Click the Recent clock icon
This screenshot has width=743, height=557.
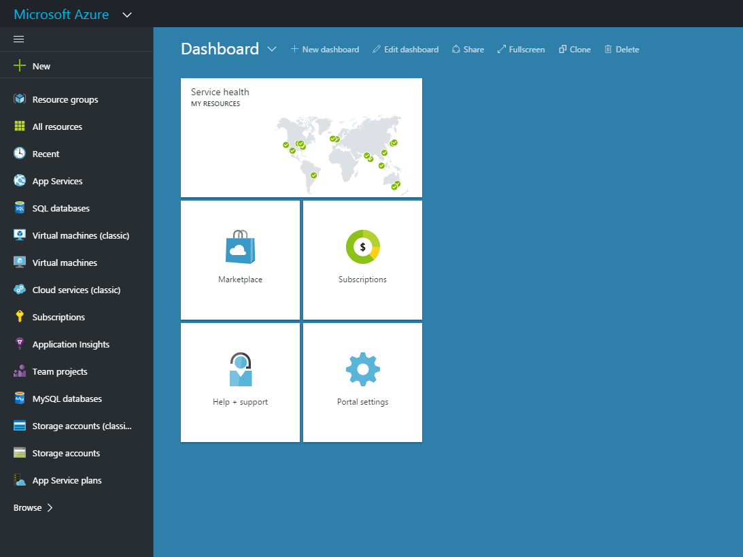pos(20,153)
